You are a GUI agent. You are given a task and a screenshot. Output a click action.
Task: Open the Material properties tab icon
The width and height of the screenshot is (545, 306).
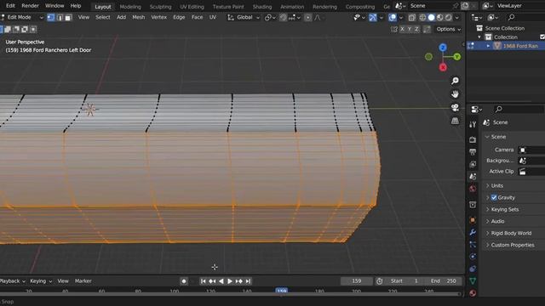473,293
